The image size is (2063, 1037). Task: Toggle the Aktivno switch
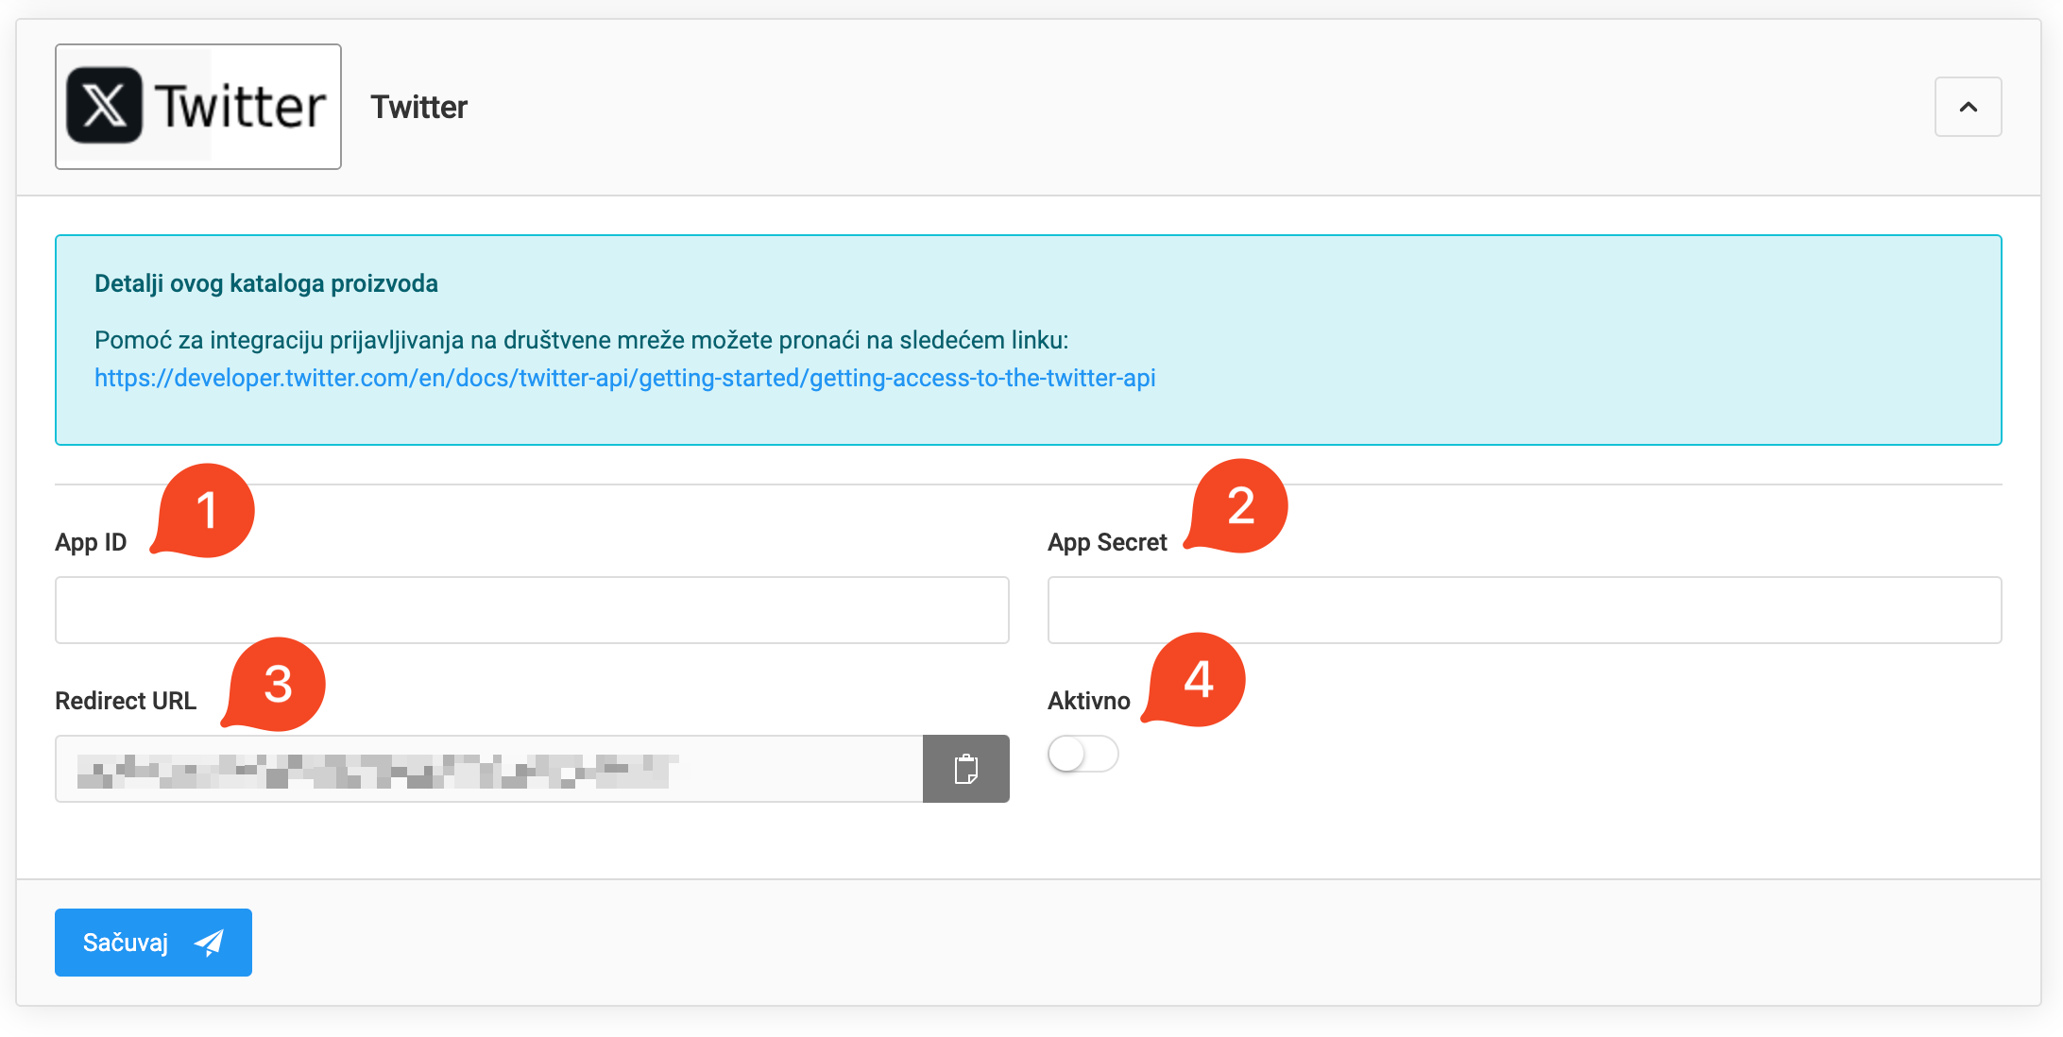click(1083, 754)
